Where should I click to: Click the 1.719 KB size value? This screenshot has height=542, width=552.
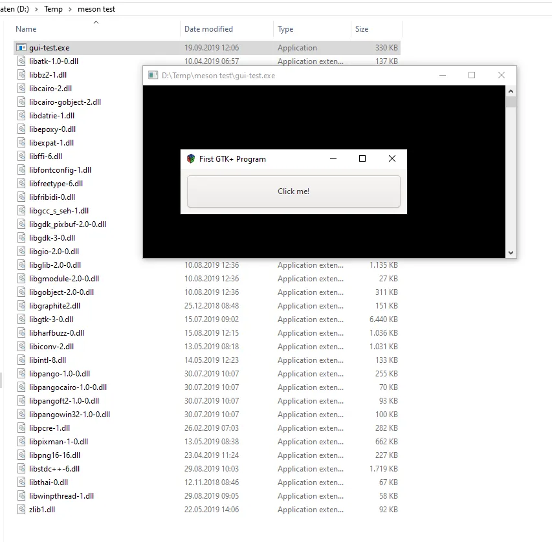point(383,469)
